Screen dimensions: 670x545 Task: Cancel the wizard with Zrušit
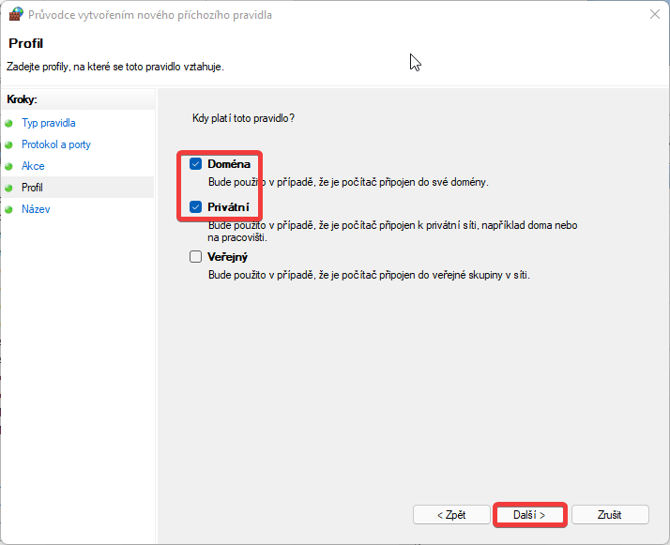(x=610, y=515)
